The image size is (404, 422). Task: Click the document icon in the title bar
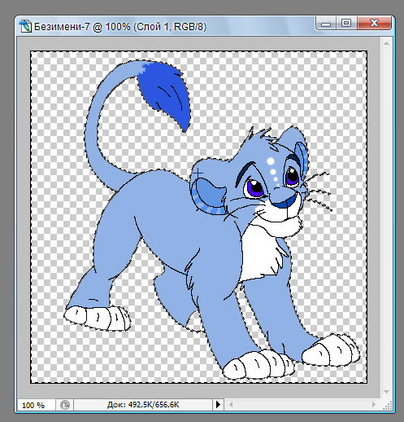[x=25, y=26]
